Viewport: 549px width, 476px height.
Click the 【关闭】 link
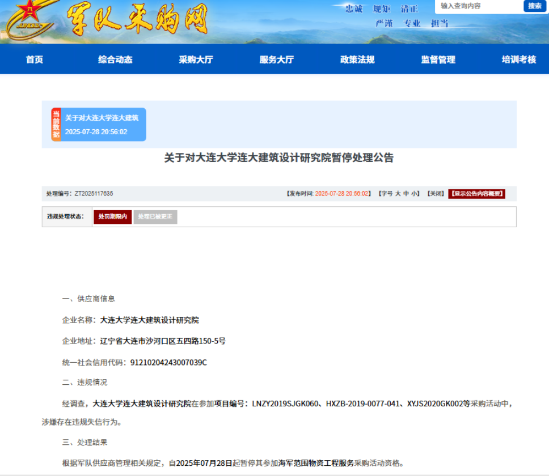coord(436,193)
